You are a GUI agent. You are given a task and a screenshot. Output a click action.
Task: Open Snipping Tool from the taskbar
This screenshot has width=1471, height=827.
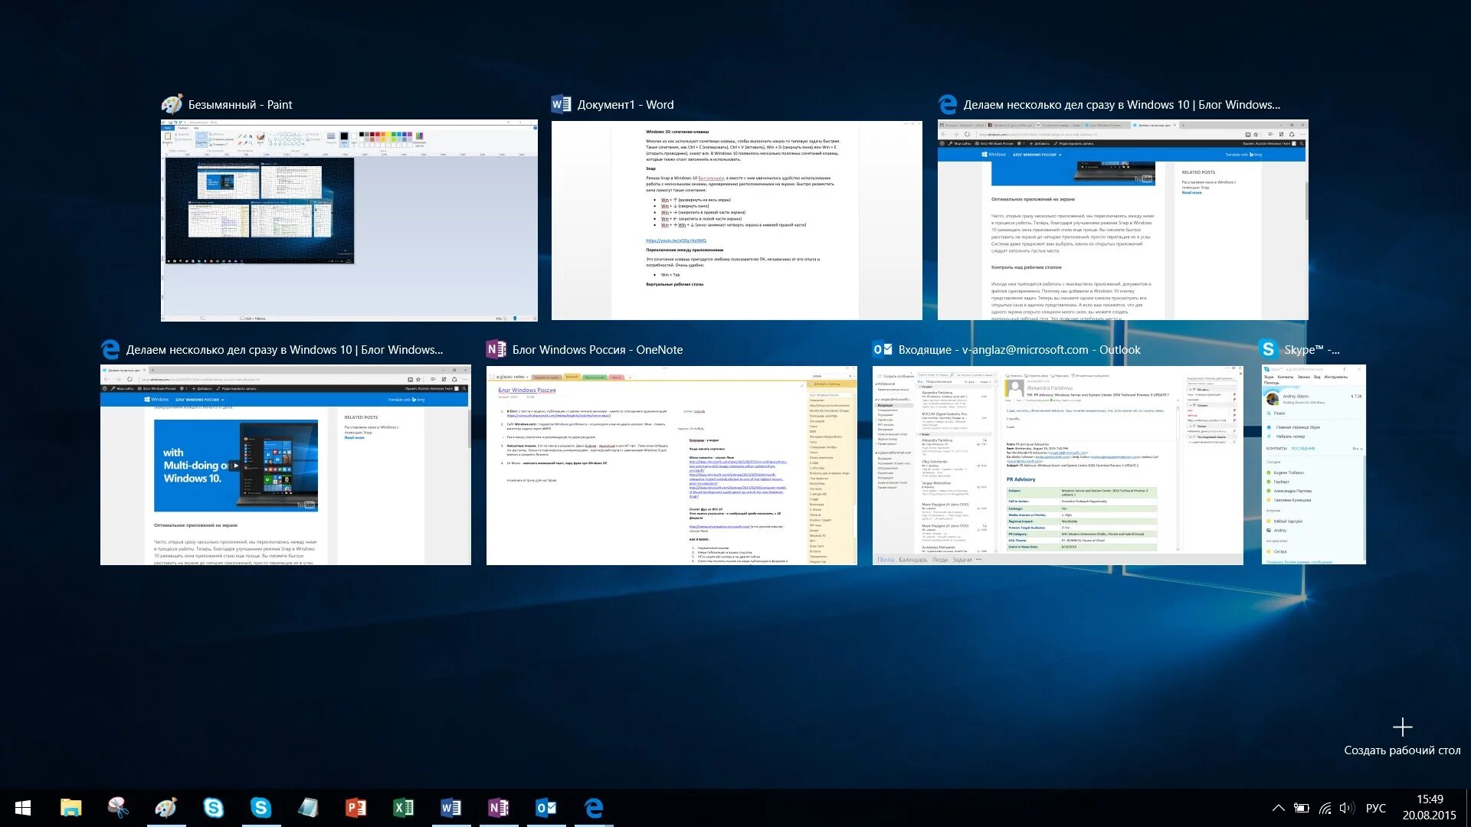118,808
